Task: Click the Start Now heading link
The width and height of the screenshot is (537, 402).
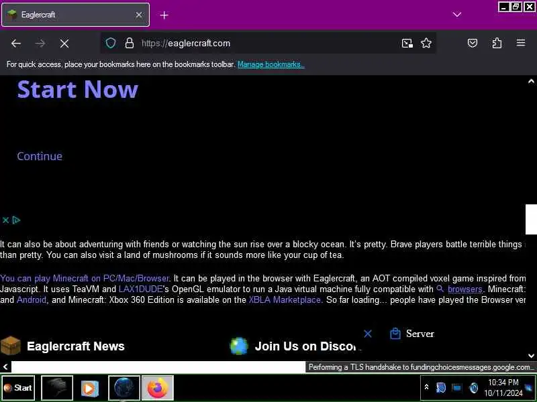Action: click(78, 89)
